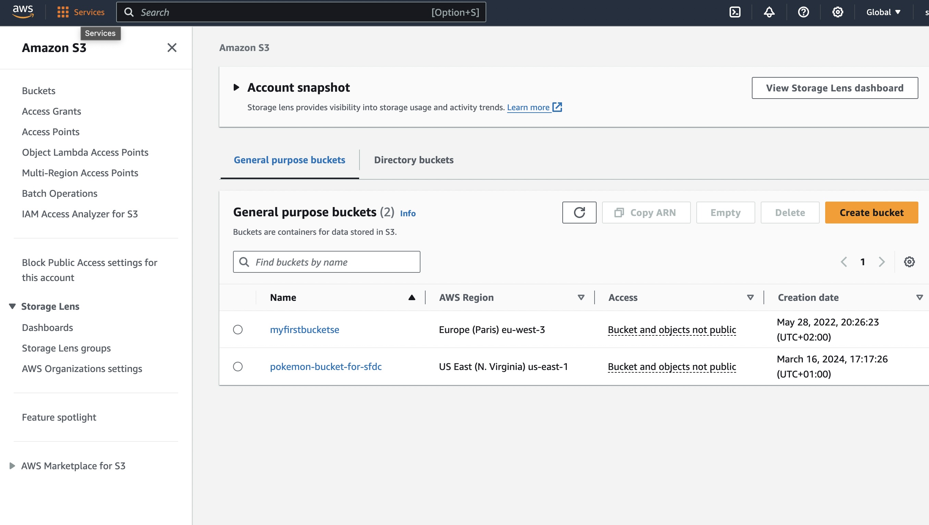
Task: Open the notifications bell icon
Action: point(769,12)
